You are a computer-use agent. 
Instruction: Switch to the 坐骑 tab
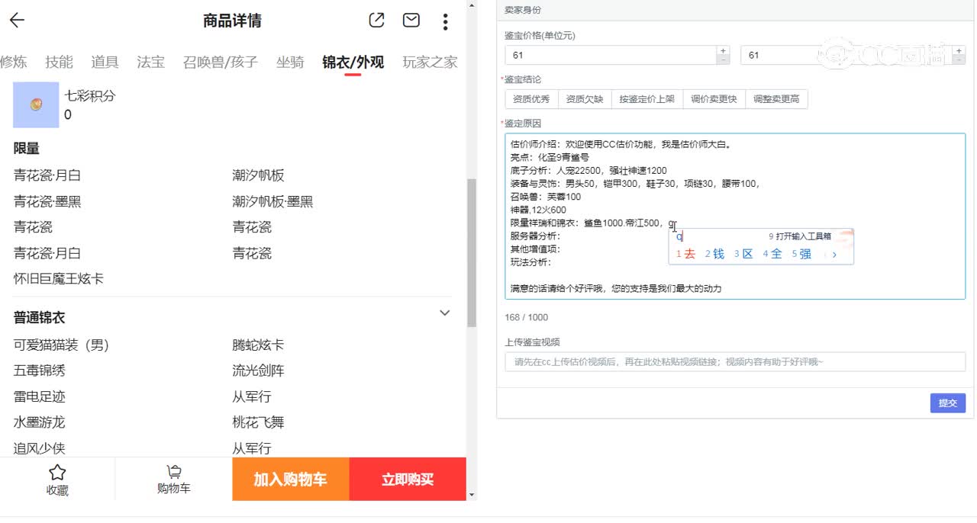(x=290, y=62)
